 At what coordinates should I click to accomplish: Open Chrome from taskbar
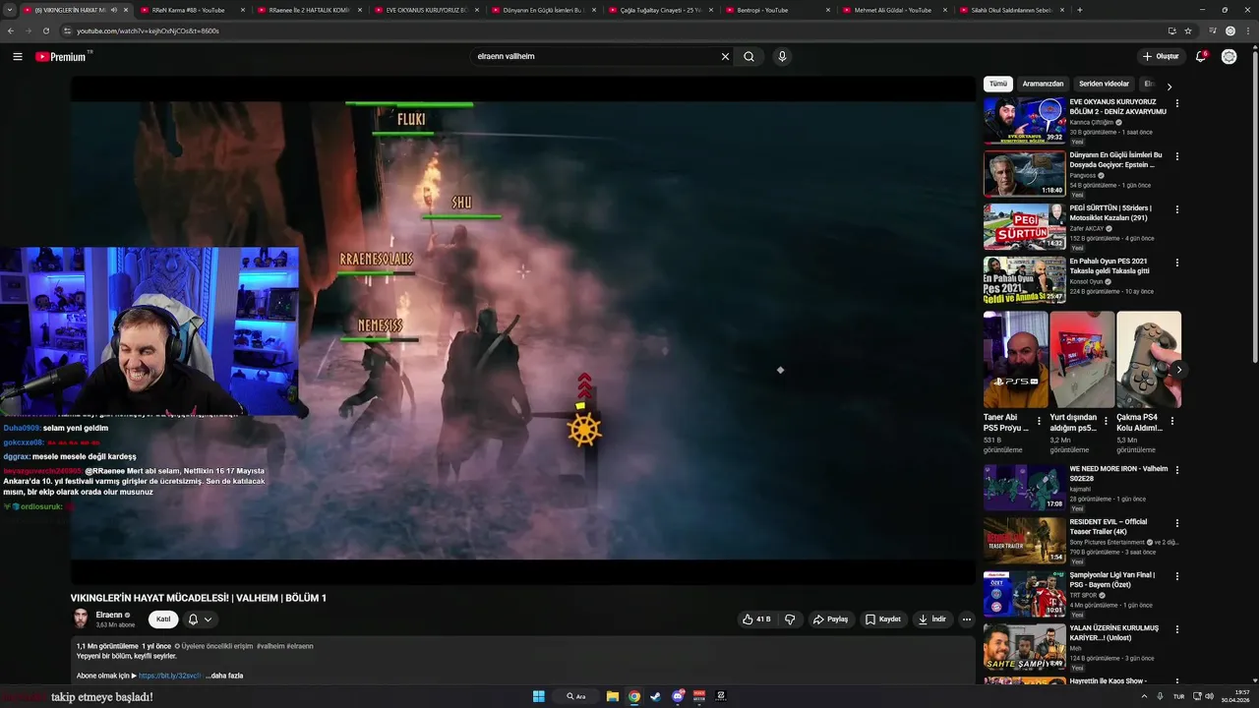pos(634,696)
